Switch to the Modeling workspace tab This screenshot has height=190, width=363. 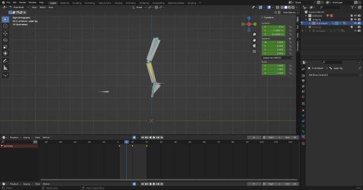(x=64, y=3)
